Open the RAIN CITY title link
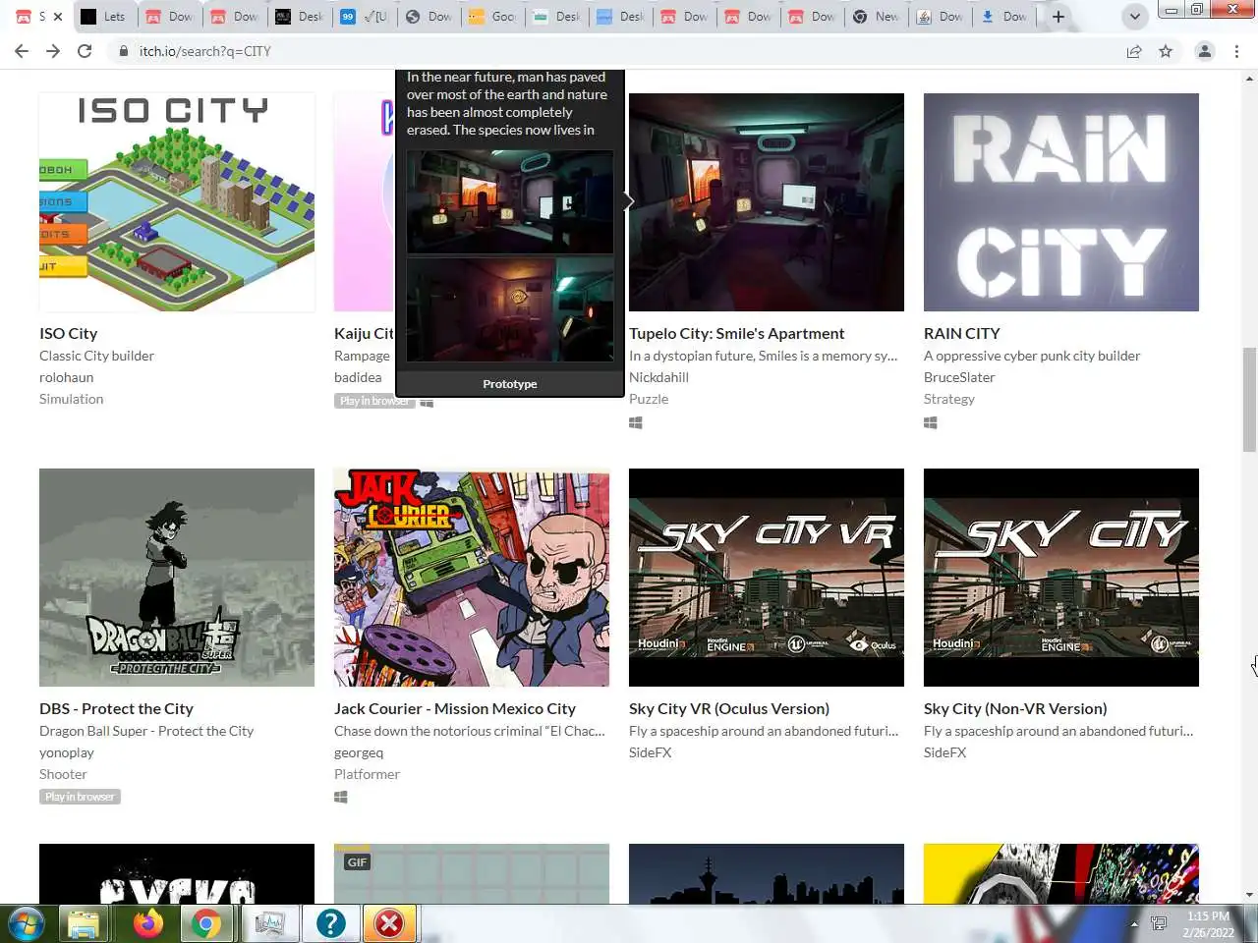This screenshot has height=943, width=1258. click(962, 334)
